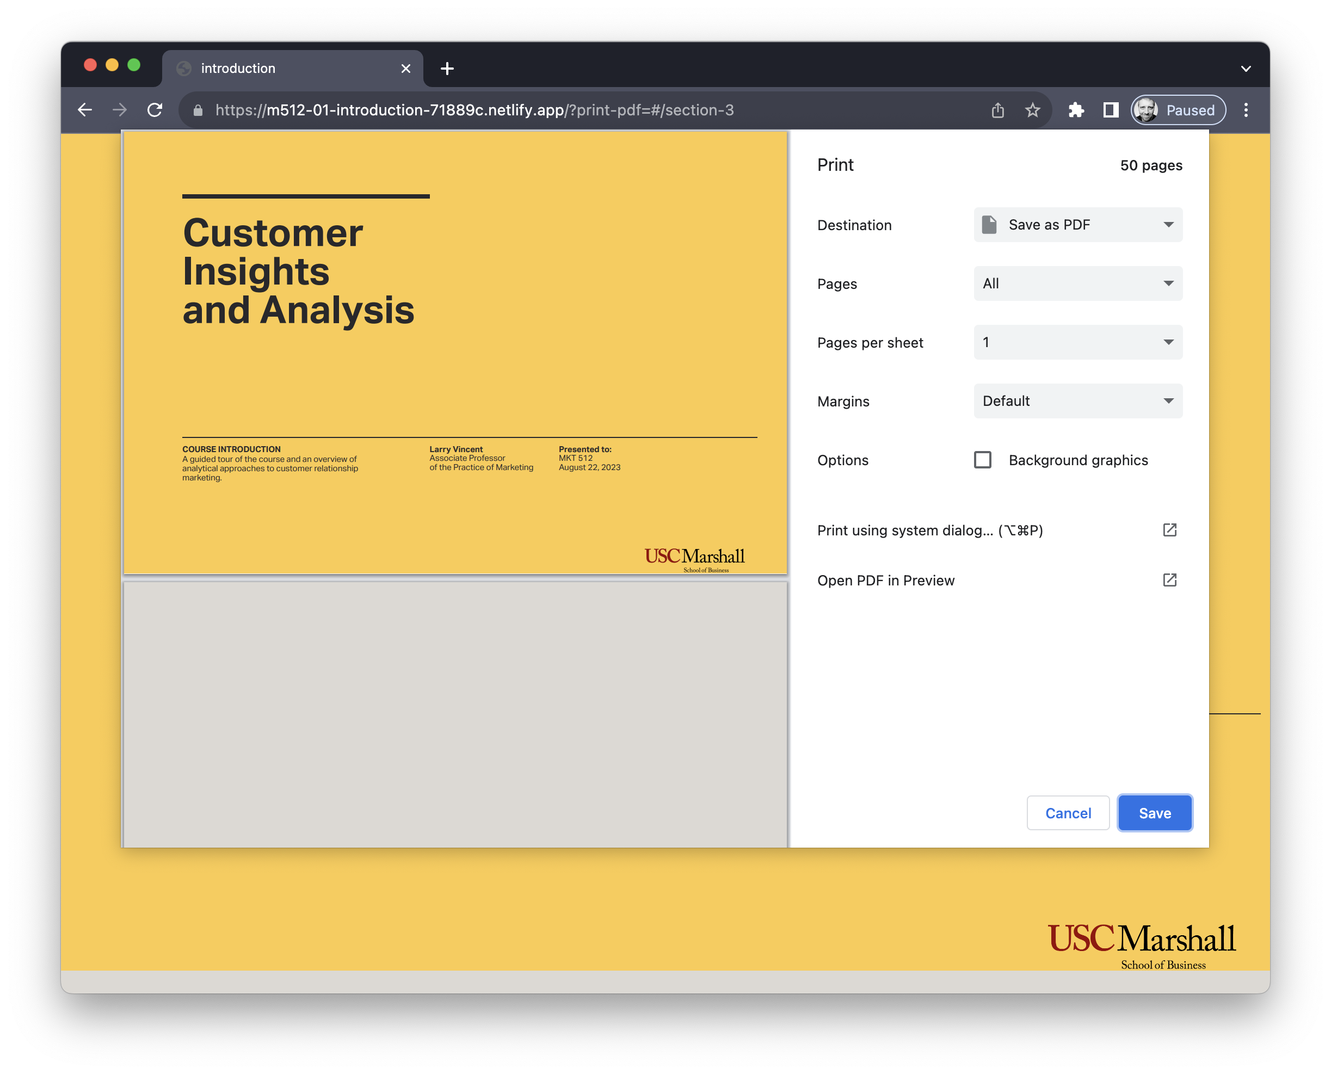Open a new tab with plus button
The width and height of the screenshot is (1331, 1074).
pyautogui.click(x=447, y=69)
